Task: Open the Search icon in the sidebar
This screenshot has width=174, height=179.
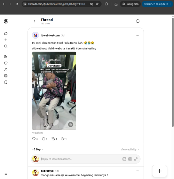Action: pyautogui.click(x=6, y=46)
